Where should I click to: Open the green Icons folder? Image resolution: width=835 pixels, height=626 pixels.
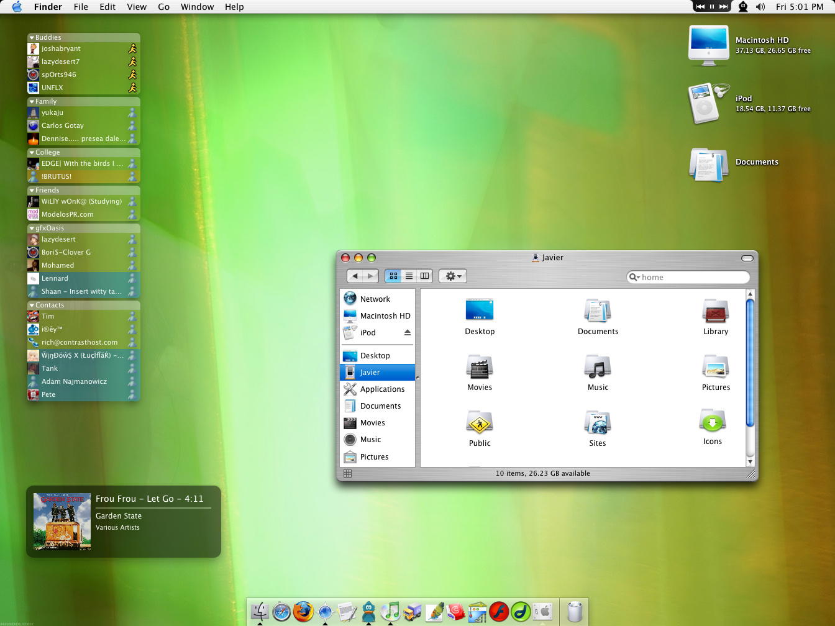[x=713, y=421]
